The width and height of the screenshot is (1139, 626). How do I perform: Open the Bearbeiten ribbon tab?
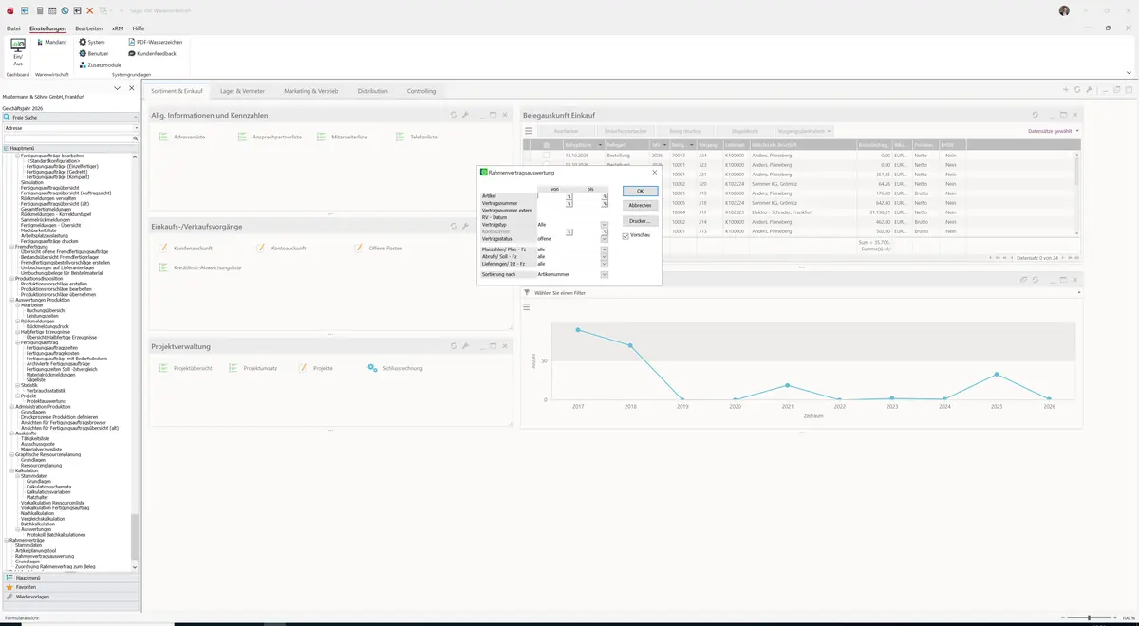[x=89, y=28]
